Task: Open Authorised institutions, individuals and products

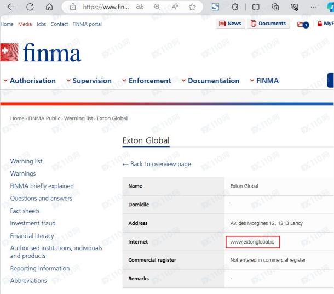Action: 56,252
